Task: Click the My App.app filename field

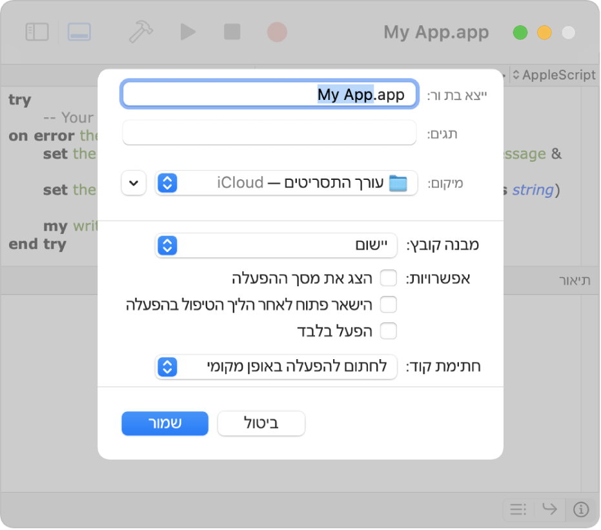Action: click(x=269, y=94)
